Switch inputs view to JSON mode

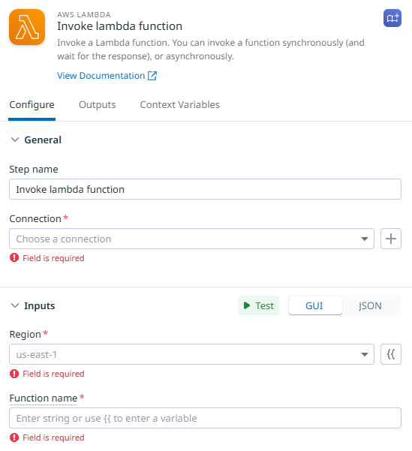pos(370,305)
